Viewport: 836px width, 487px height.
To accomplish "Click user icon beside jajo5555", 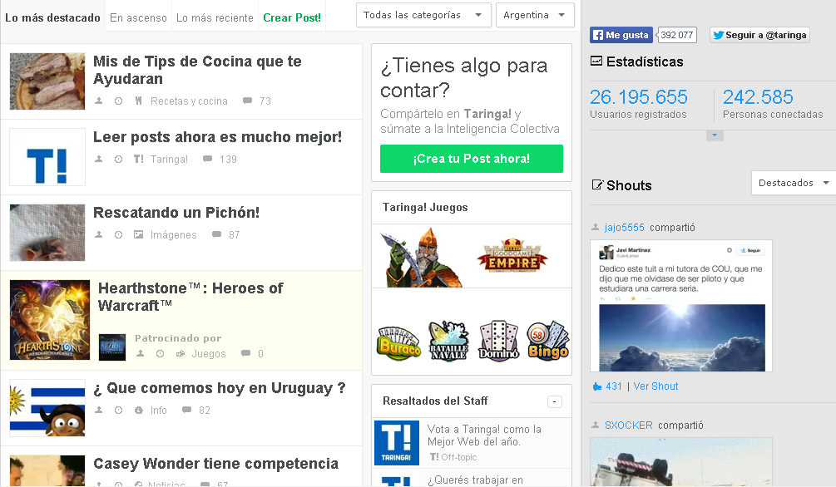I will pos(596,227).
